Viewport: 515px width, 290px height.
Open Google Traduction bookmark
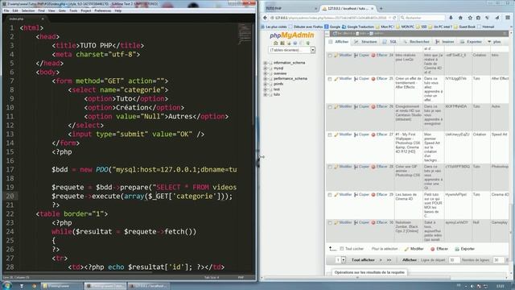pos(358,27)
